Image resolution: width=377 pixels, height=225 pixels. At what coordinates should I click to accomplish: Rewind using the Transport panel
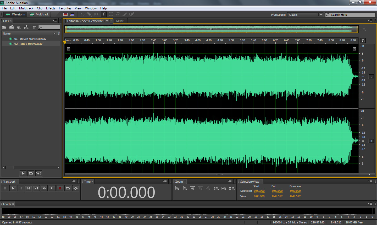[36, 188]
